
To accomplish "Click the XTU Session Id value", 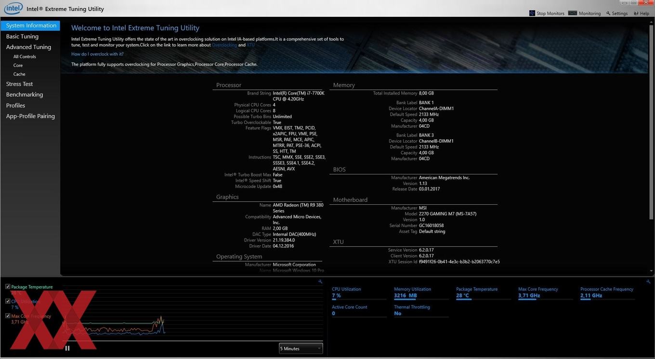I will [x=459, y=262].
